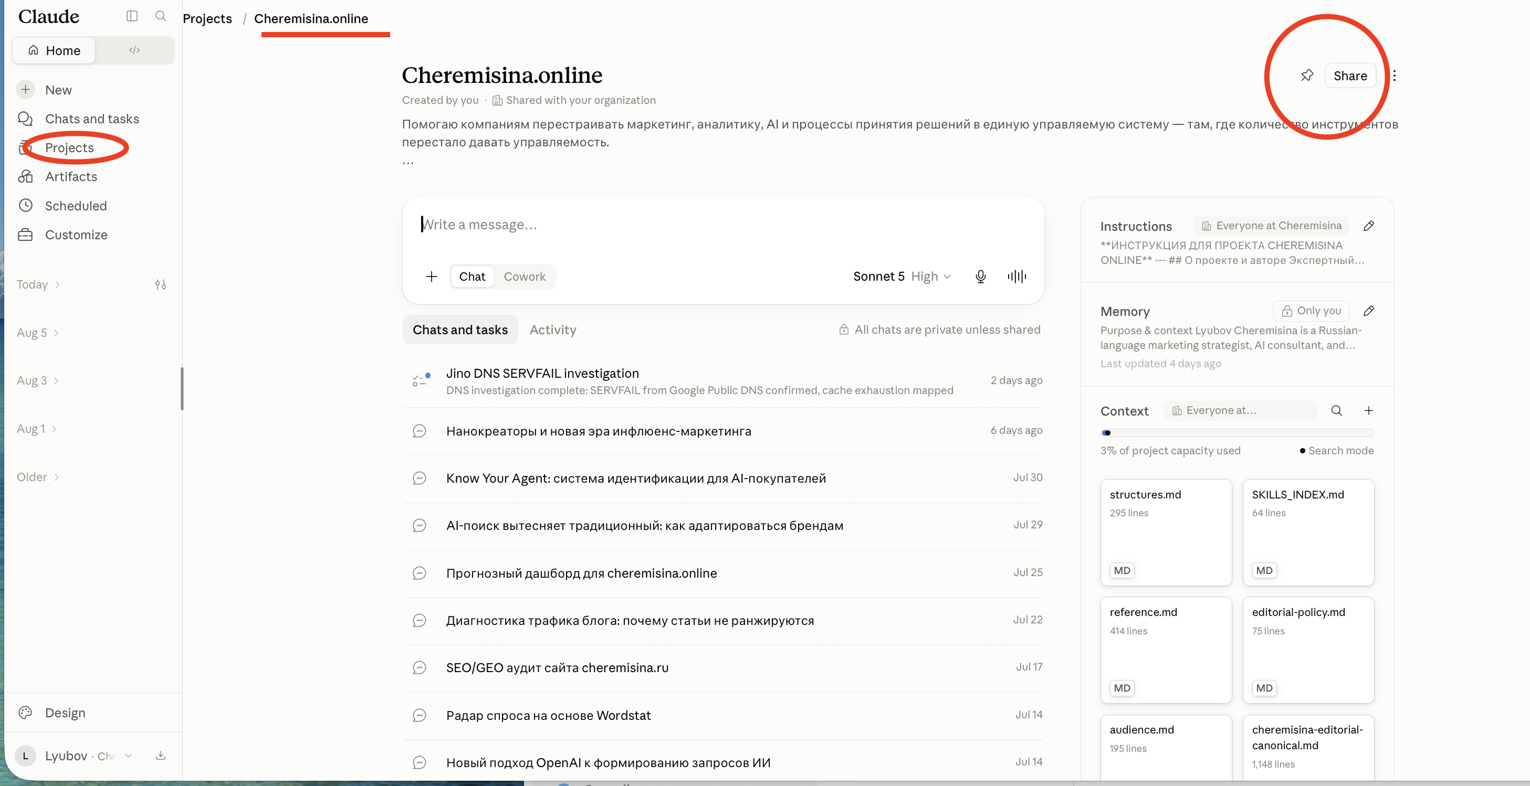
Task: Go to Projects breadcrumb link
Action: tap(207, 18)
